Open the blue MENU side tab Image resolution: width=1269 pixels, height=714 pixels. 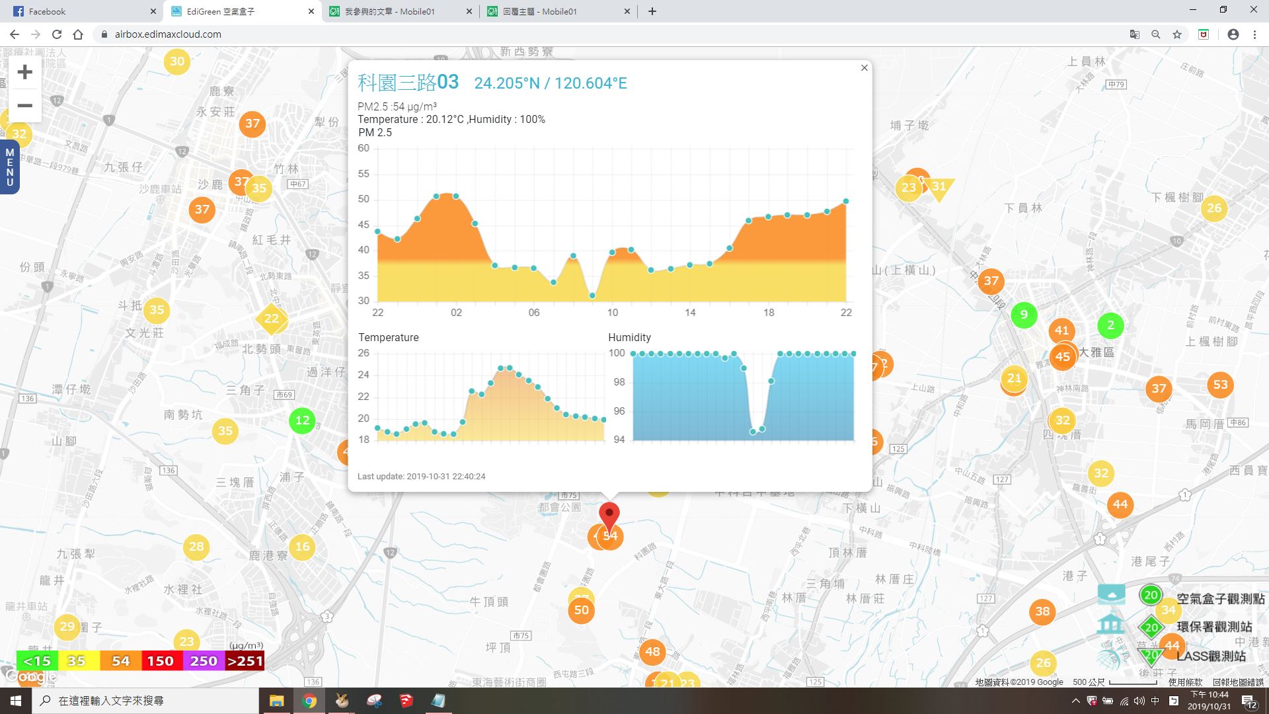coord(9,167)
